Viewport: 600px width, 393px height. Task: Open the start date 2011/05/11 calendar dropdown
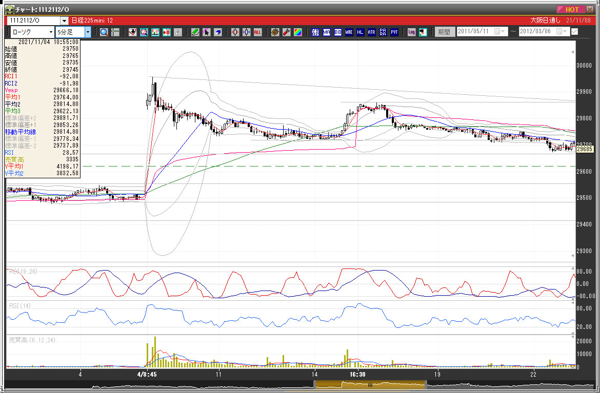(500, 32)
